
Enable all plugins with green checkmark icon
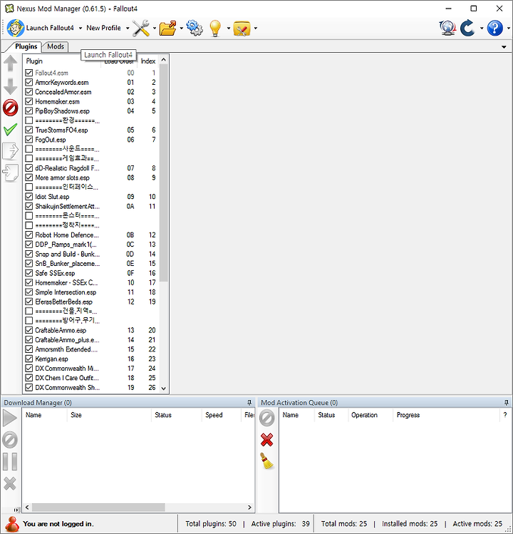point(11,130)
